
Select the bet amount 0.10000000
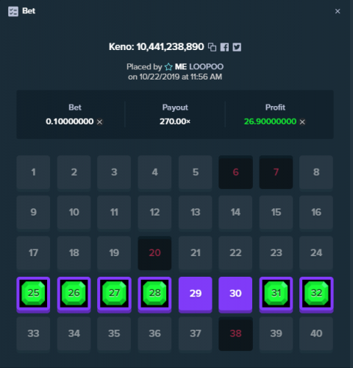click(x=70, y=121)
